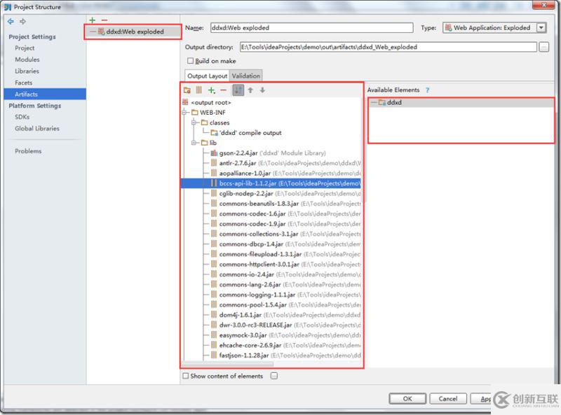Select aopalliance-1.0.jar in the tree
561x415 pixels.
[245, 174]
